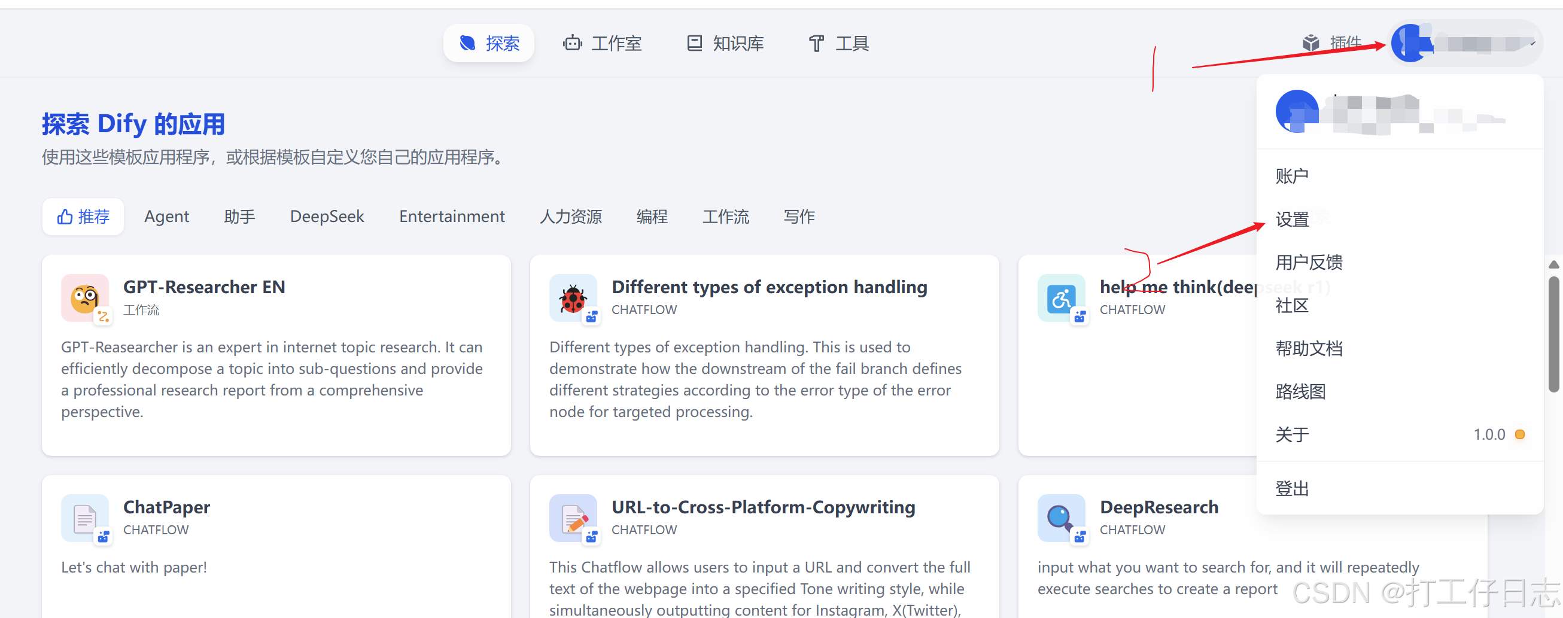Open 帮助文档 from the user menu
This screenshot has height=618, width=1563.
pyautogui.click(x=1308, y=348)
